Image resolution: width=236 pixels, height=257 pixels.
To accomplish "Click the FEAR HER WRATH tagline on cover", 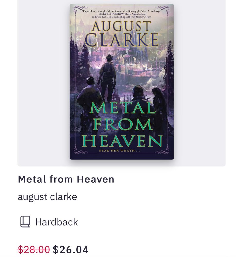I will [x=120, y=151].
